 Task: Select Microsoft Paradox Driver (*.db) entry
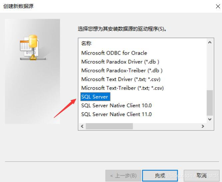click(120, 62)
